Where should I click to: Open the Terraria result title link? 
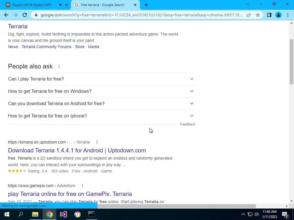tap(18, 26)
